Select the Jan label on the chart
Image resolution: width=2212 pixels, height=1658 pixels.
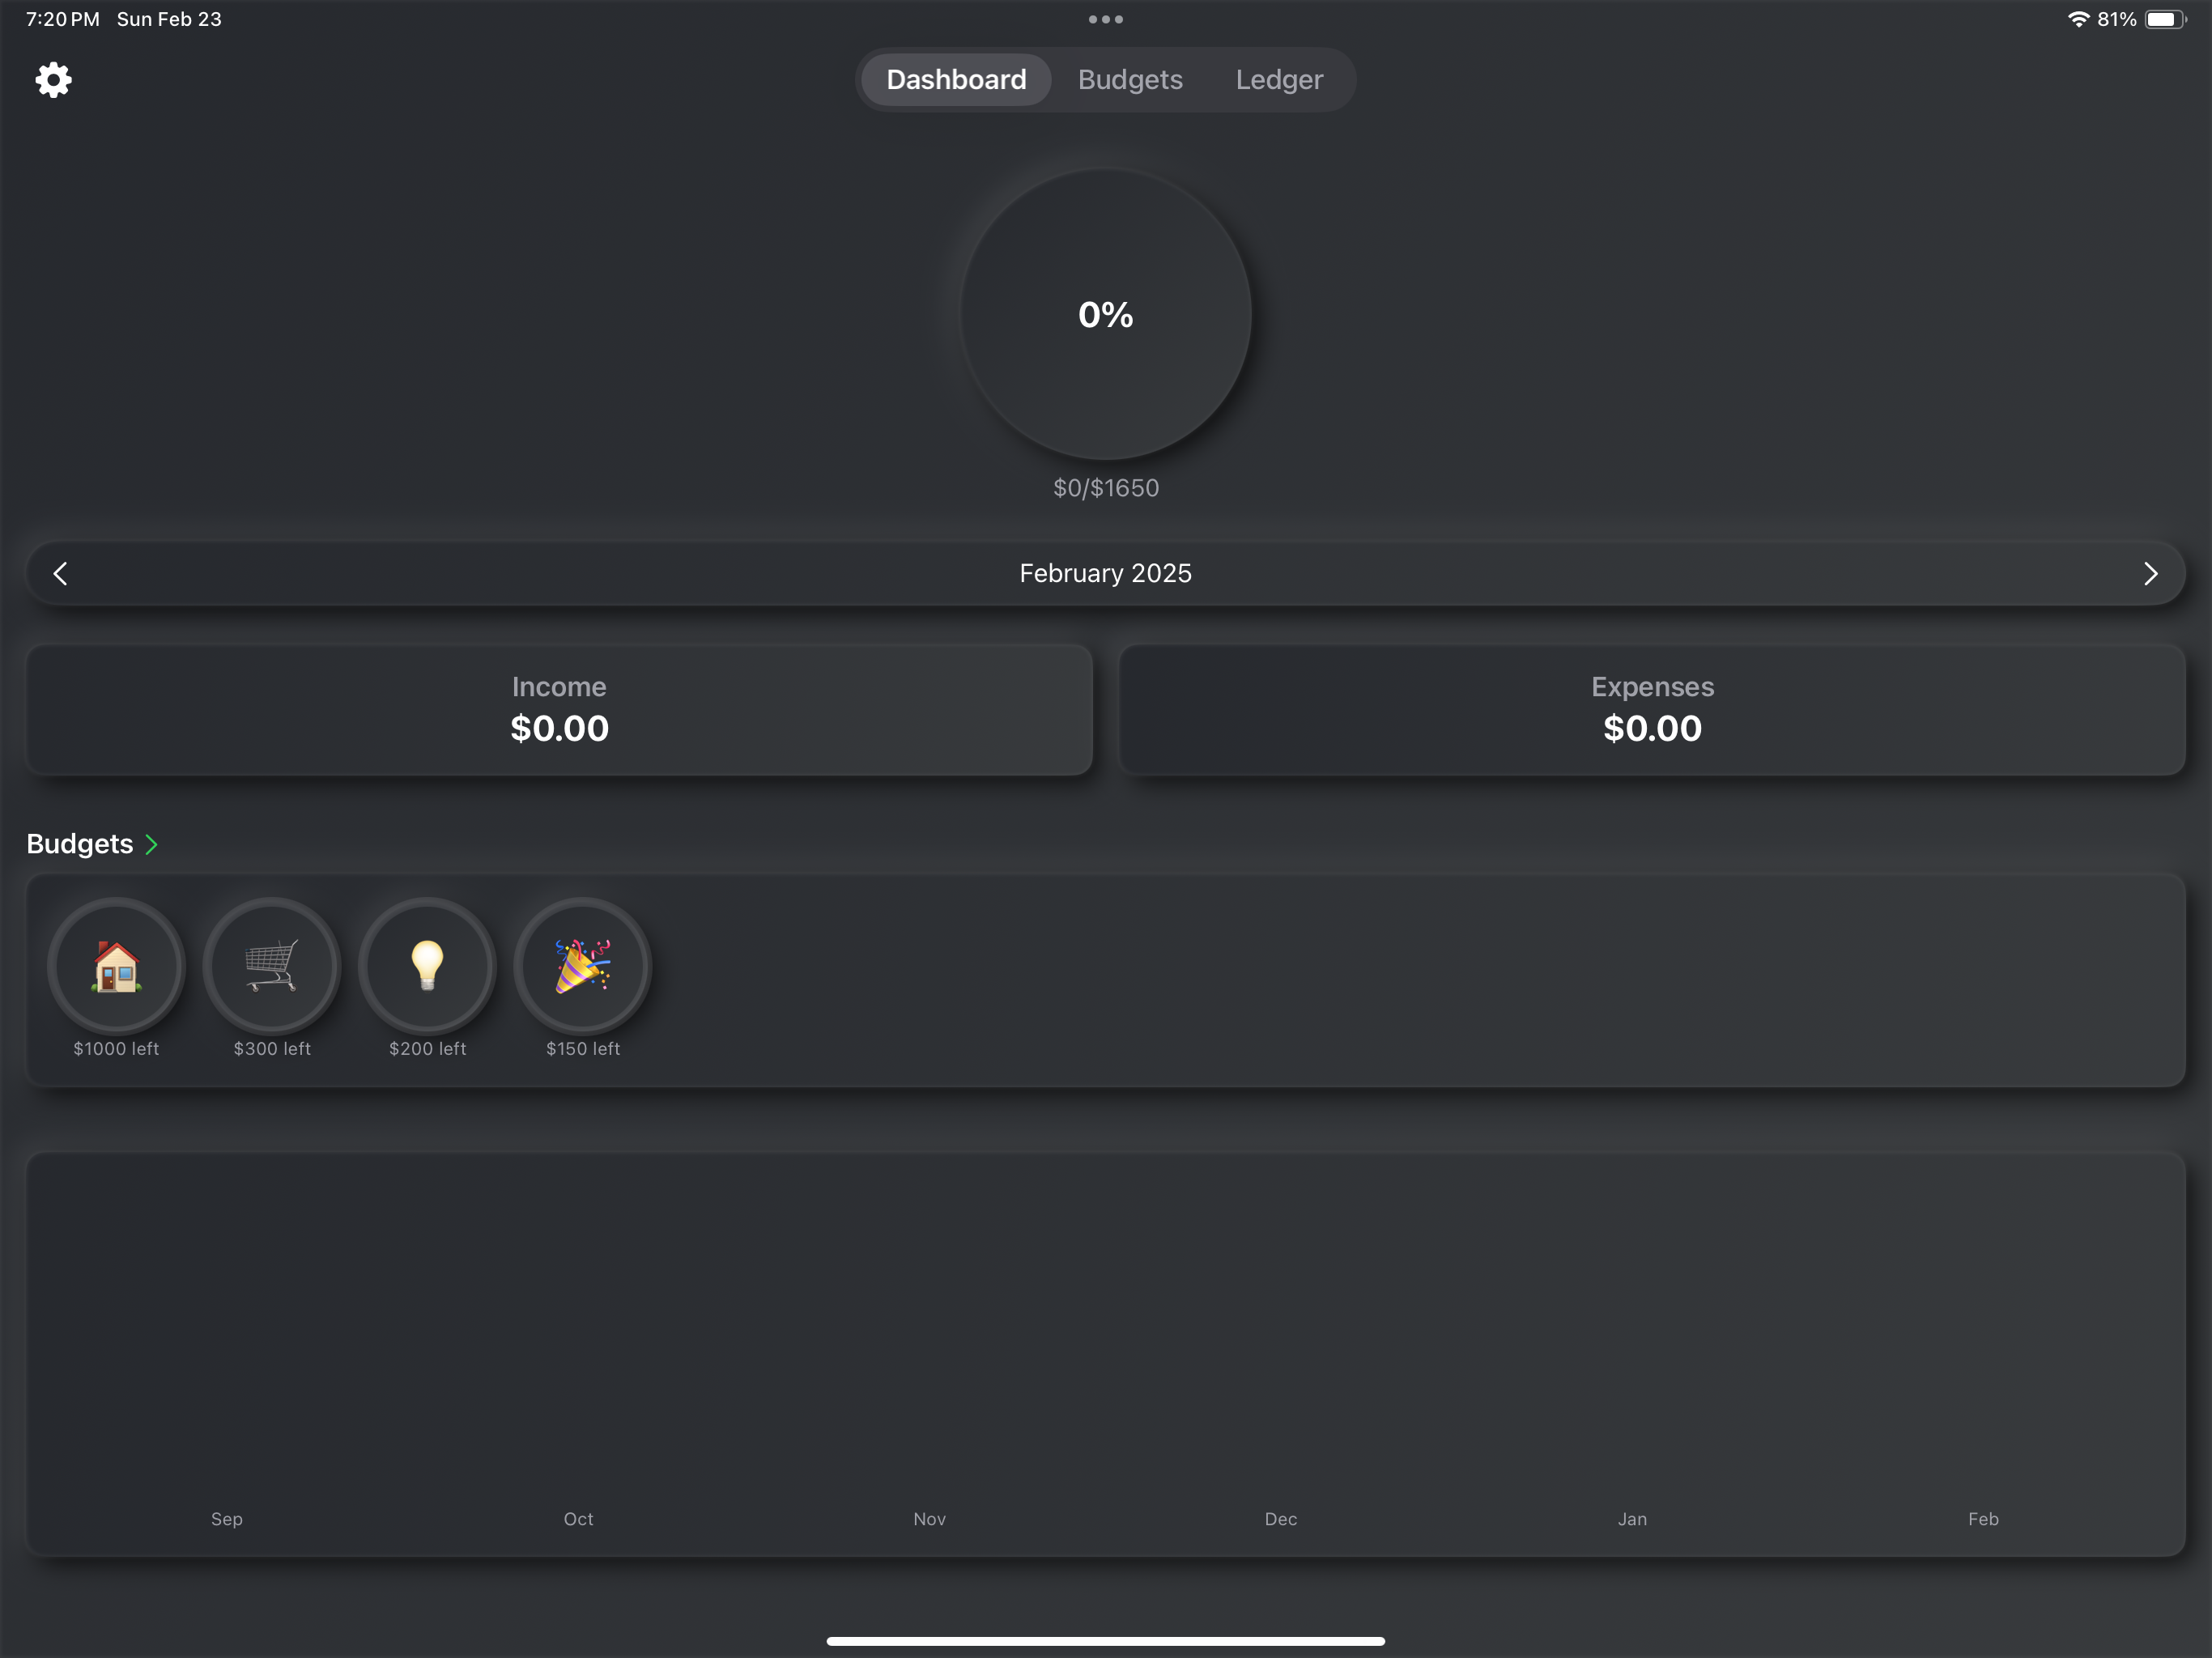(1632, 1519)
